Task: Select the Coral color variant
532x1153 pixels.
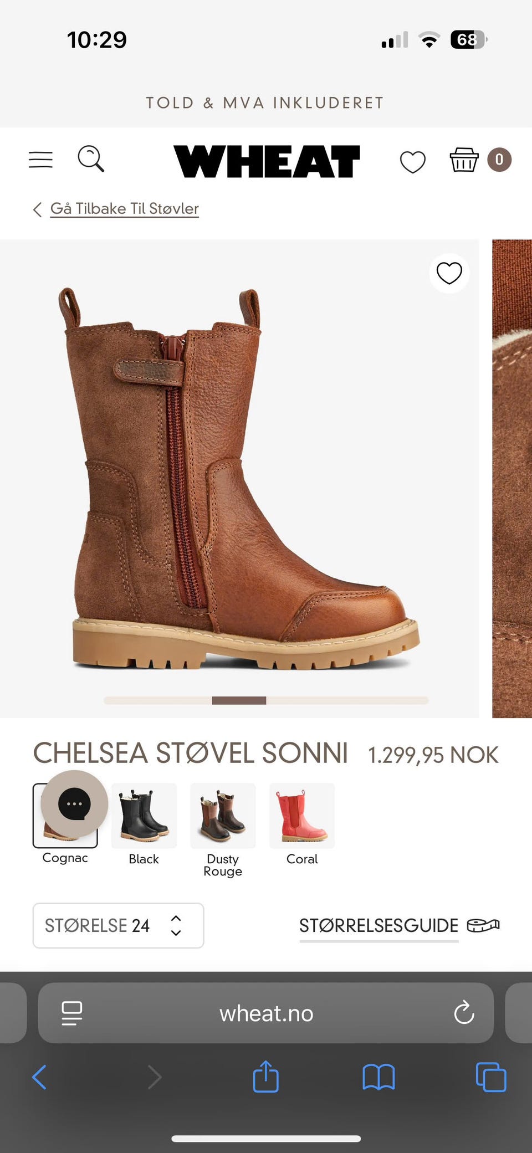Action: click(302, 824)
